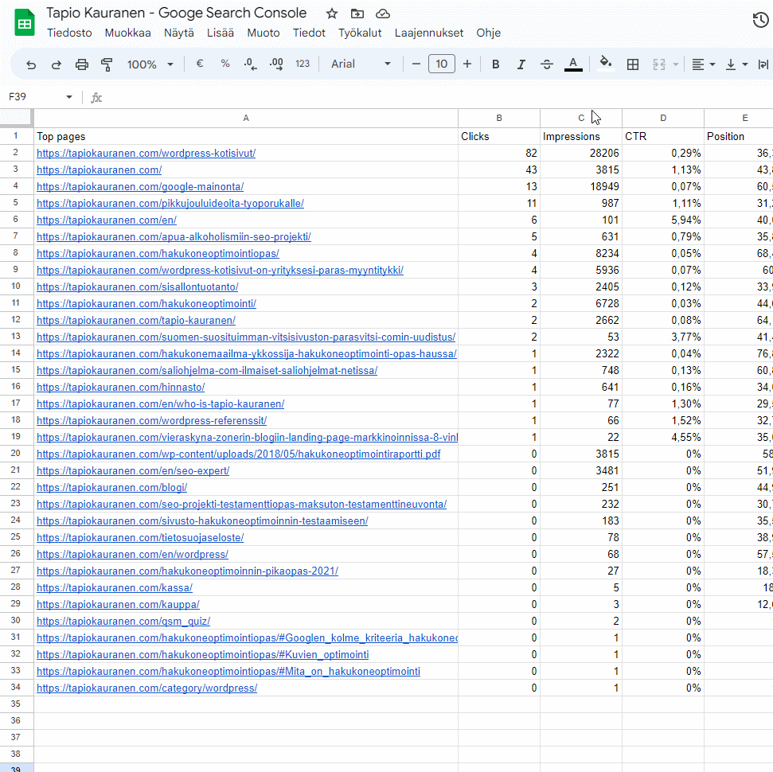Star the document title
The width and height of the screenshot is (773, 772).
332,14
